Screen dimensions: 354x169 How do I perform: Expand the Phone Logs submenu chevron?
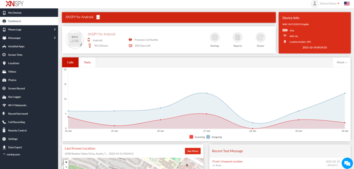coord(55,30)
